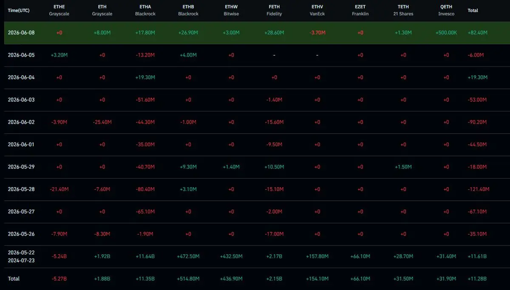Click the -3.70M ETHV value
Screen dimensions: 510x290
click(x=317, y=33)
